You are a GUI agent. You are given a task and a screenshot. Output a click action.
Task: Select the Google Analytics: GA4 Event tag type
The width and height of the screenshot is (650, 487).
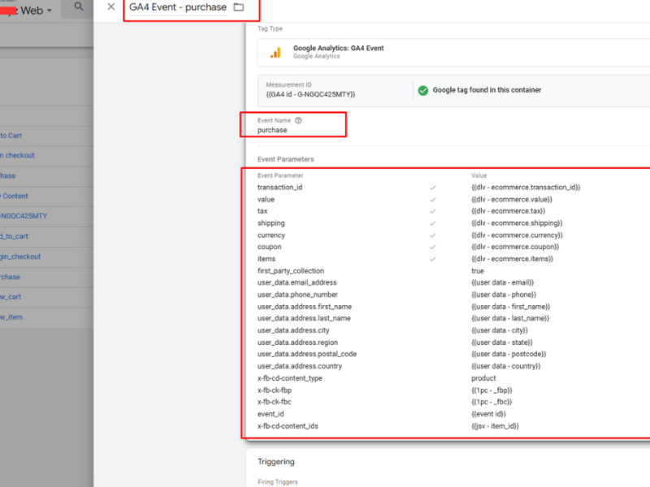338,48
